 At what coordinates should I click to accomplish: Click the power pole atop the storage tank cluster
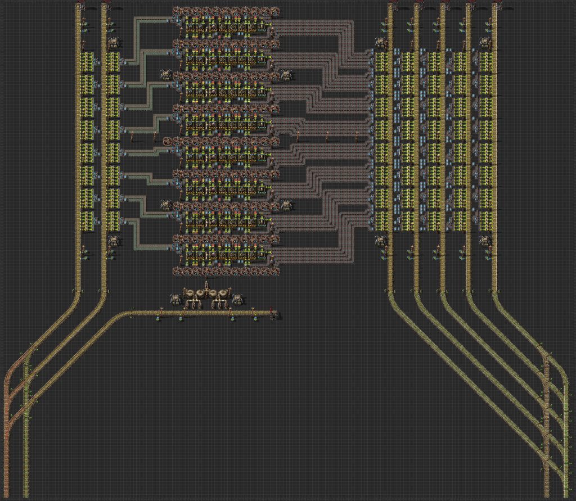point(207,285)
